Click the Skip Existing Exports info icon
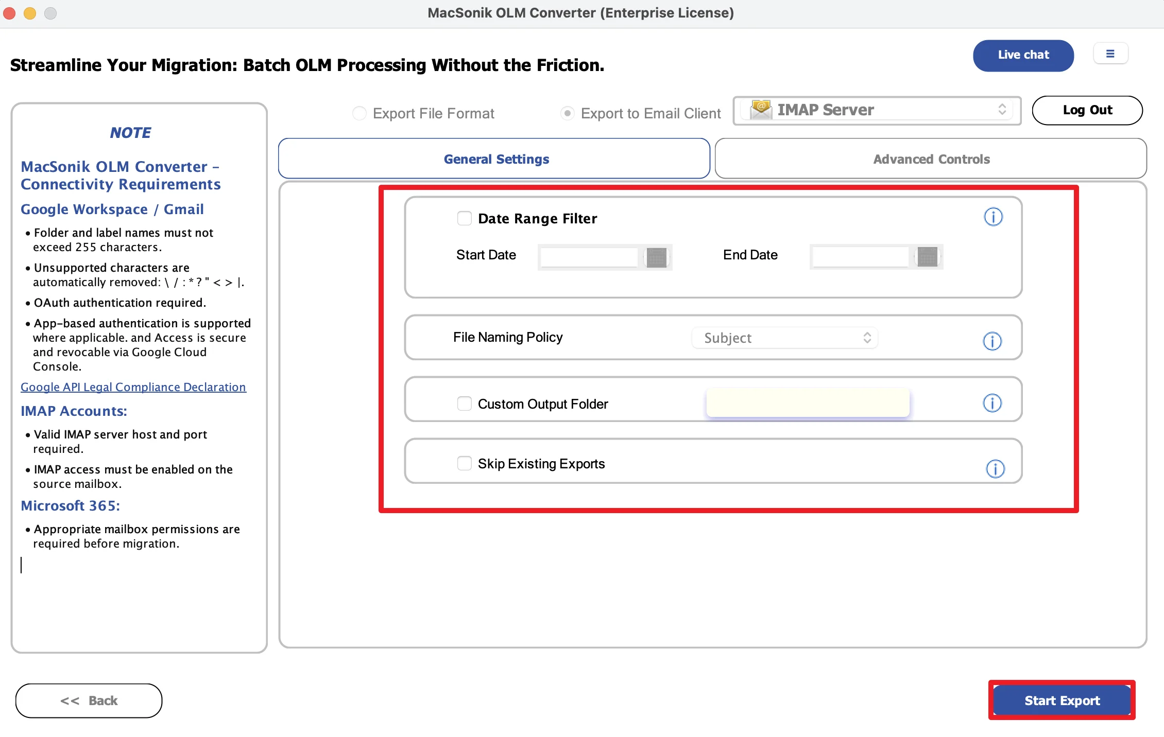This screenshot has height=737, width=1164. [x=995, y=468]
